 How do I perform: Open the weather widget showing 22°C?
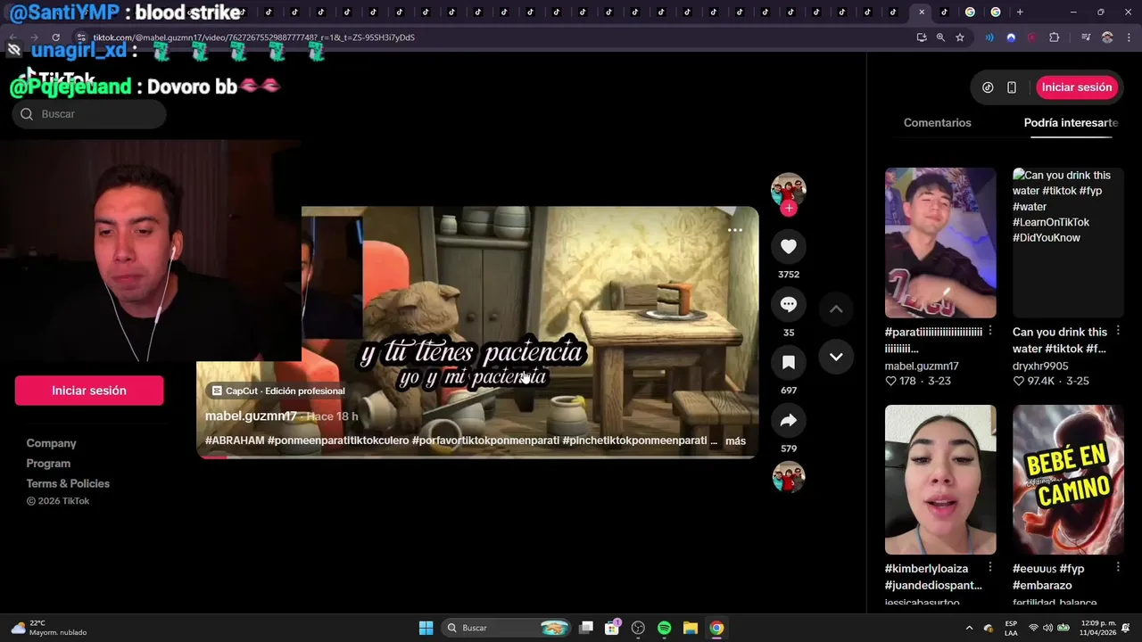coord(49,628)
